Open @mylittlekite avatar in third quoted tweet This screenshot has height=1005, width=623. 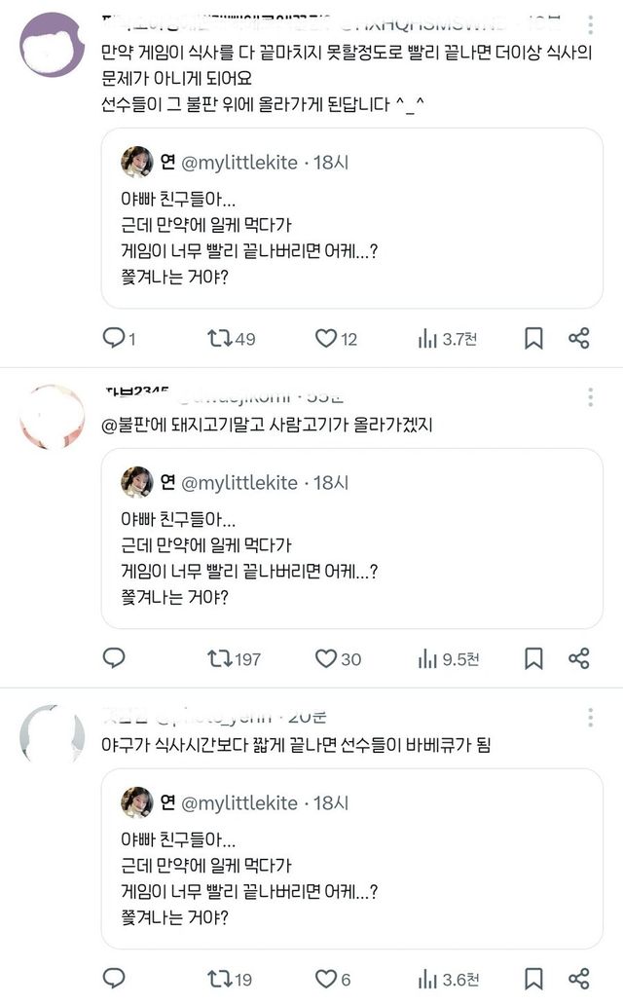point(137,802)
